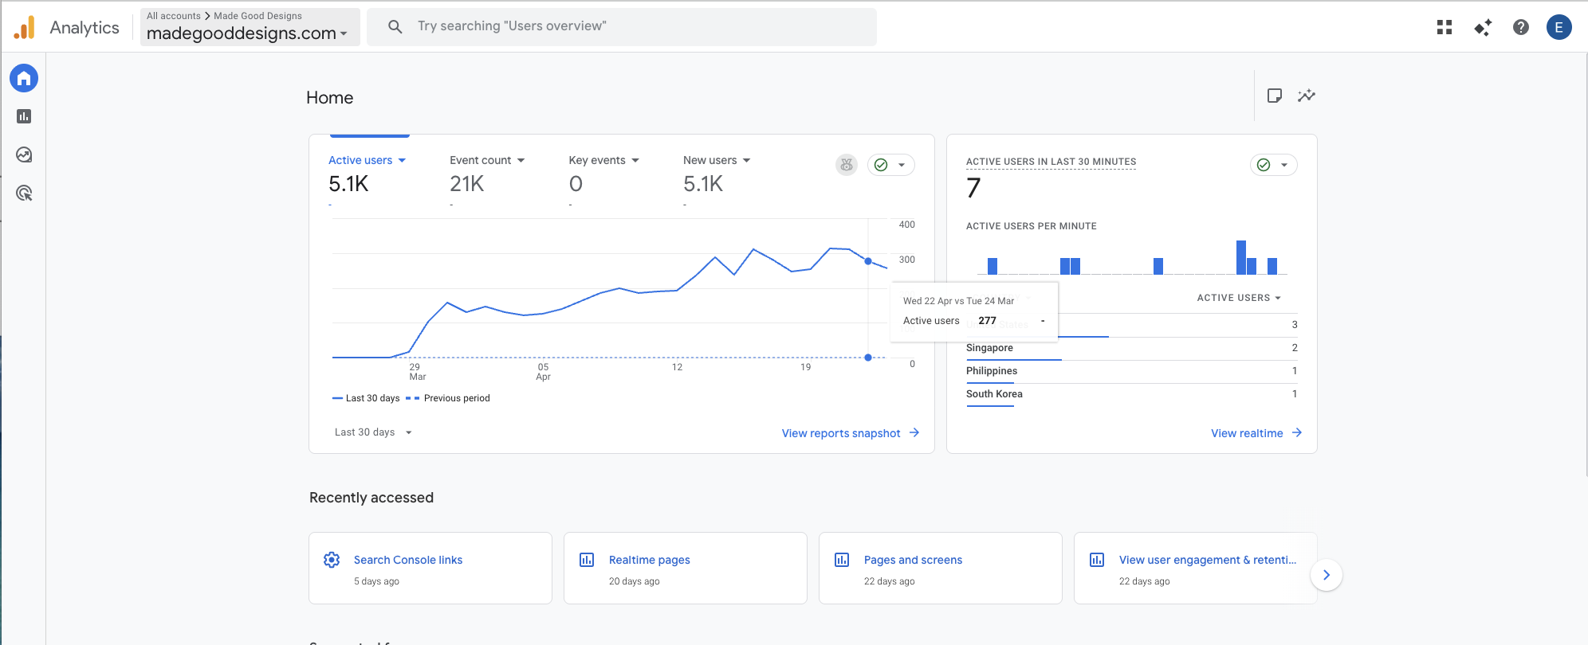Click the user engagement report icon
This screenshot has height=645, width=1588.
coord(1097,560)
